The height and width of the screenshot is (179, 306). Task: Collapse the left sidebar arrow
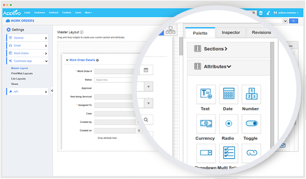pyautogui.click(x=52, y=91)
